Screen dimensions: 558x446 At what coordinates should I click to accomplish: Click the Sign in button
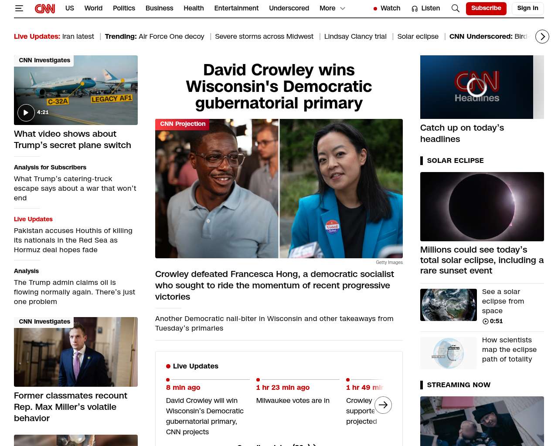point(527,8)
